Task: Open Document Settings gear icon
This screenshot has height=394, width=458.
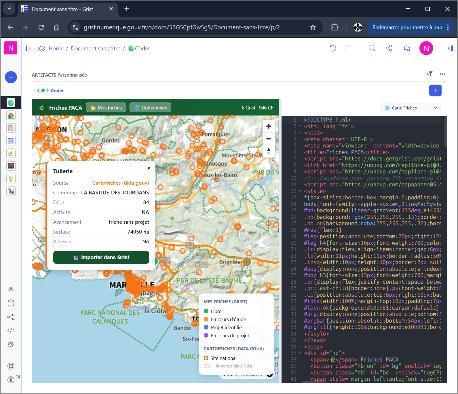Action: [11, 344]
